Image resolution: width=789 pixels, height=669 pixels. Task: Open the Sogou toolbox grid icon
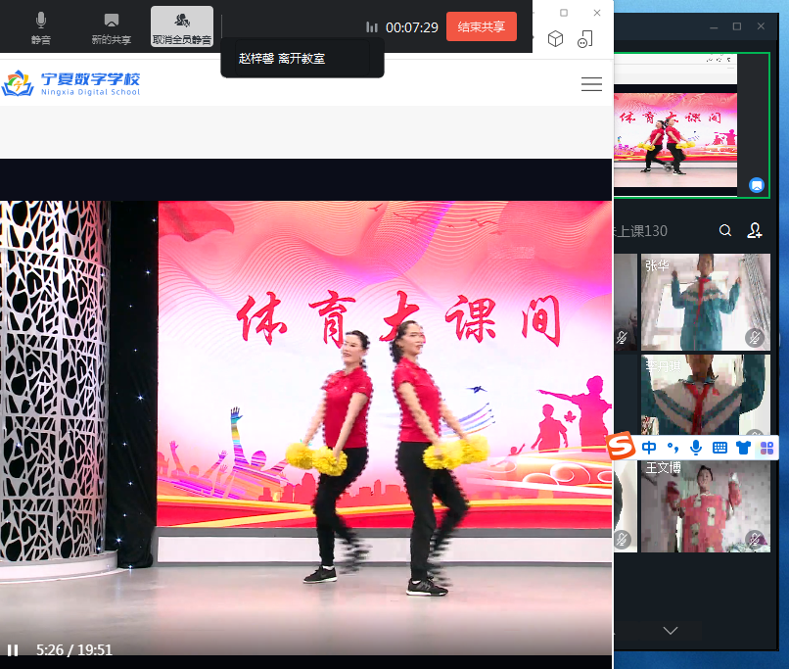click(x=766, y=448)
